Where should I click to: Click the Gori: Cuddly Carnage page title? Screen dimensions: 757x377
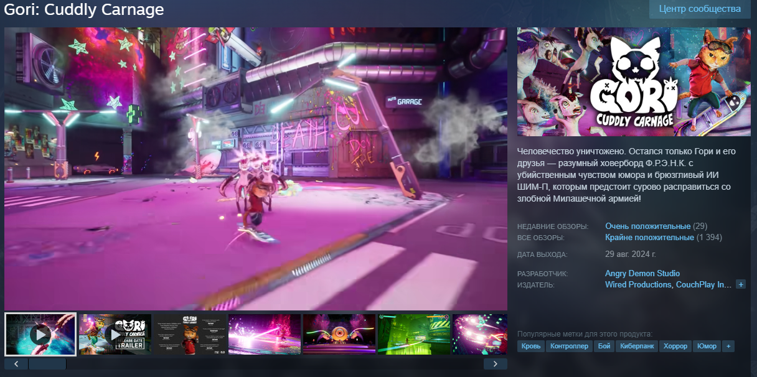pos(84,9)
